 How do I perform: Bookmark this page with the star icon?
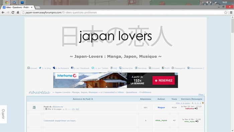[x=226, y=12]
